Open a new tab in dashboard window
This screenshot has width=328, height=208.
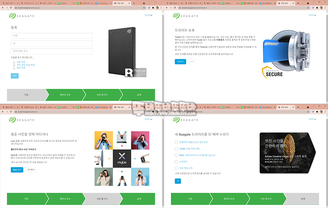pos(298,3)
